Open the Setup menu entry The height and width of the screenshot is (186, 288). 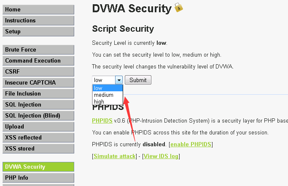[38, 31]
